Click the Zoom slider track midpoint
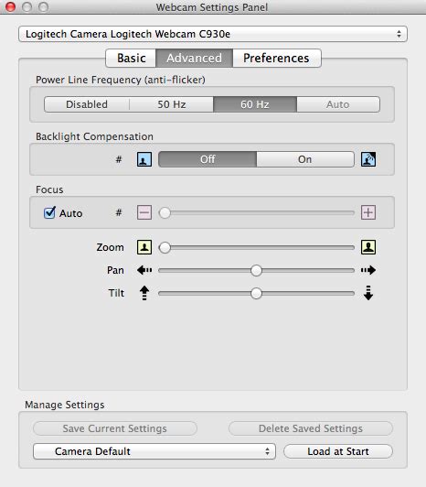The height and width of the screenshot is (487, 426). click(256, 247)
